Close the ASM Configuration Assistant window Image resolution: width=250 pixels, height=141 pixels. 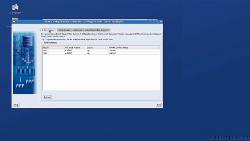161,22
